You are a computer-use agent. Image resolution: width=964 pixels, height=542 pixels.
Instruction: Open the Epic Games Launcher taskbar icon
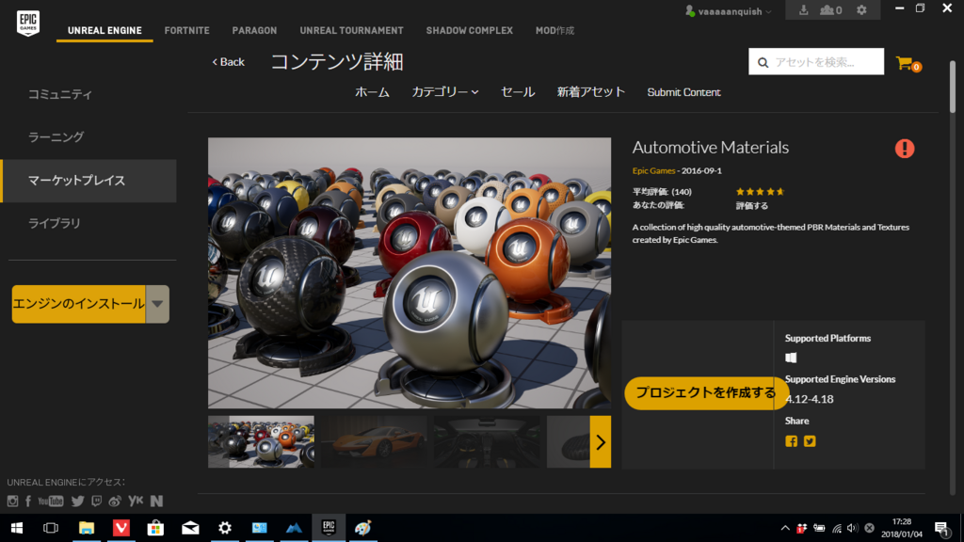(329, 528)
